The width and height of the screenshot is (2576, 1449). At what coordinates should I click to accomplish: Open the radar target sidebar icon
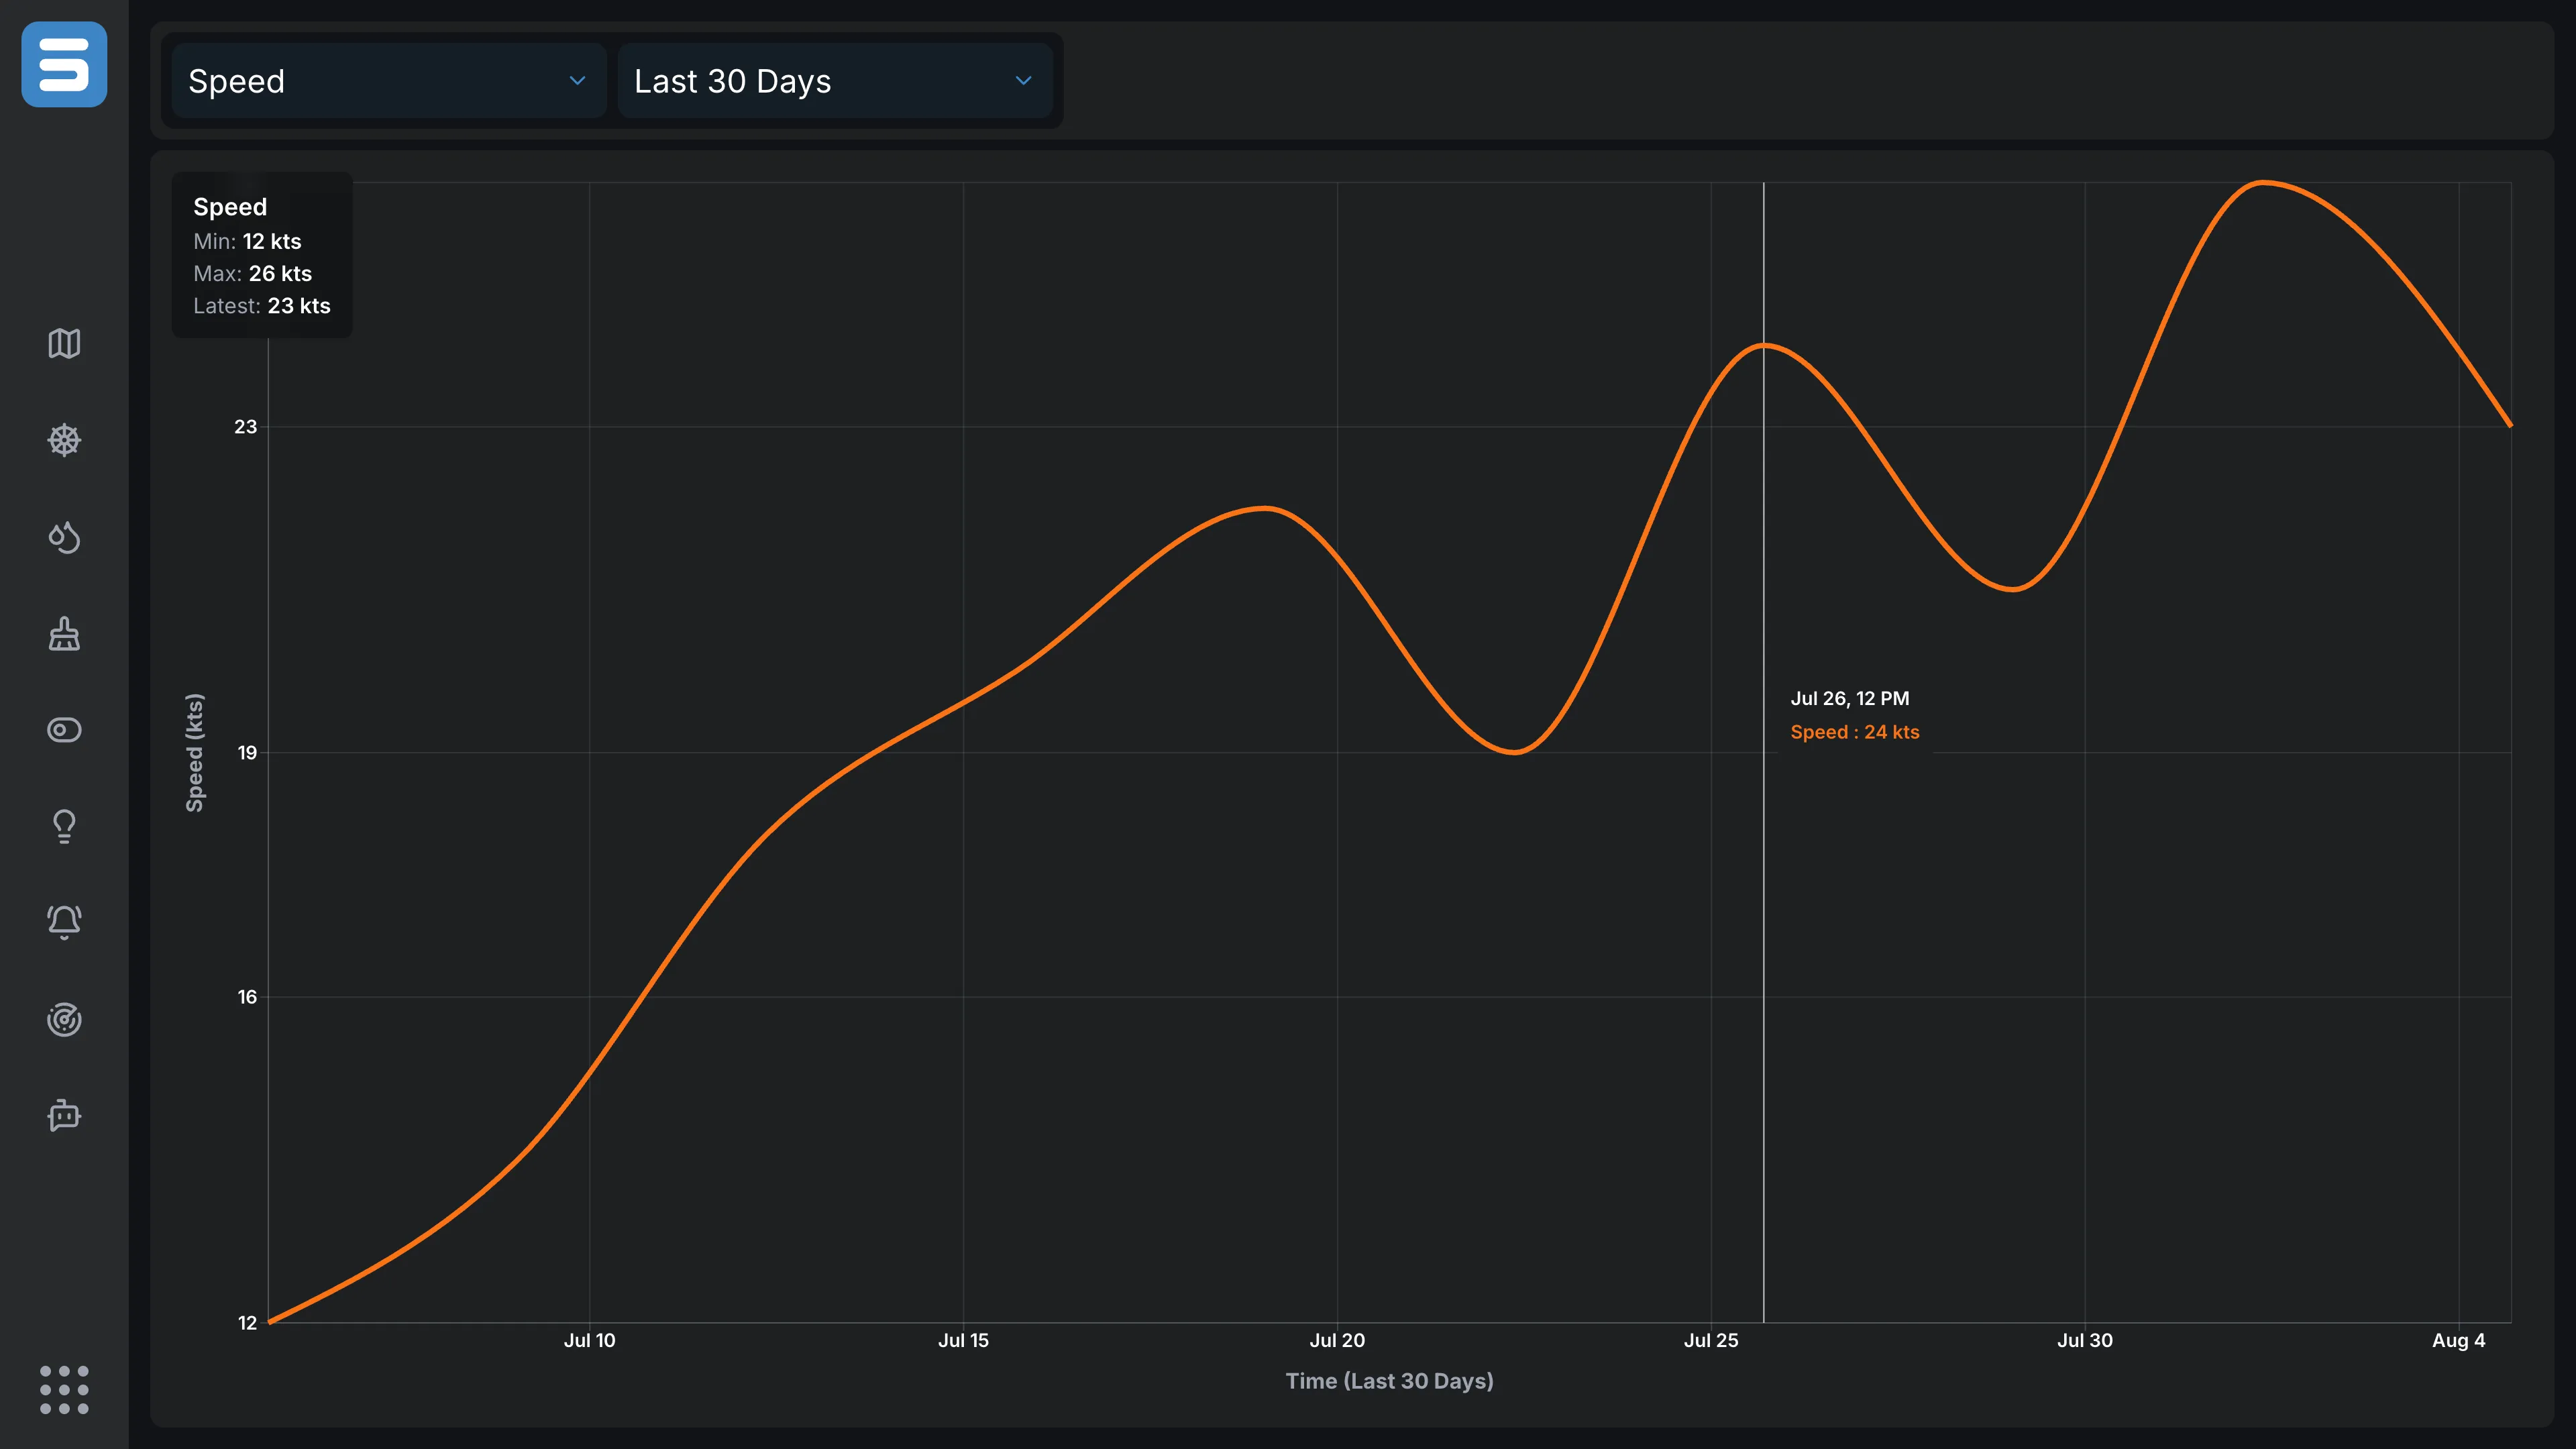(x=64, y=1019)
